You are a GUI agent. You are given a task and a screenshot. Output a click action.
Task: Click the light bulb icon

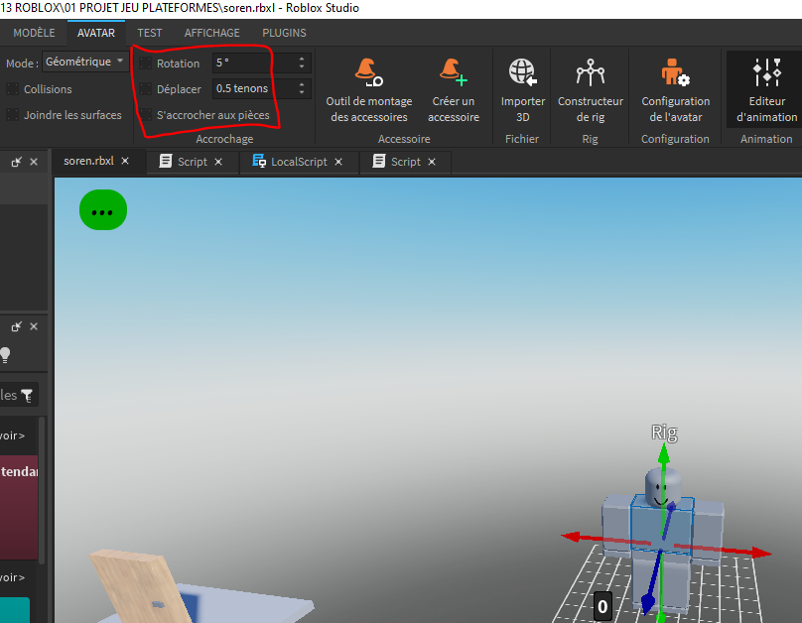coord(5,355)
